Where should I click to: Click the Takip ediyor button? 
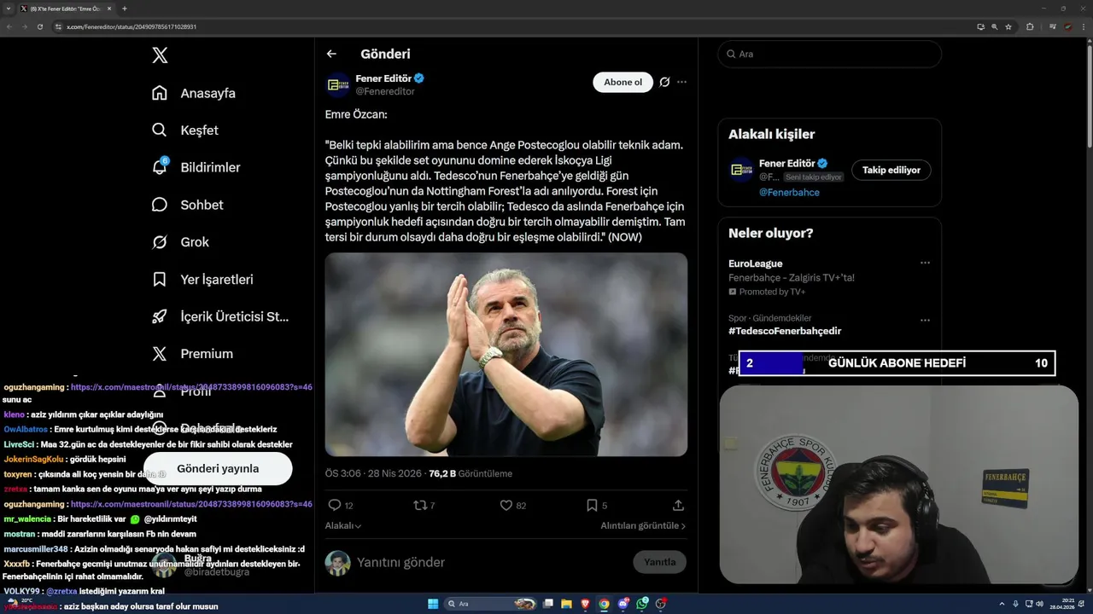click(891, 170)
